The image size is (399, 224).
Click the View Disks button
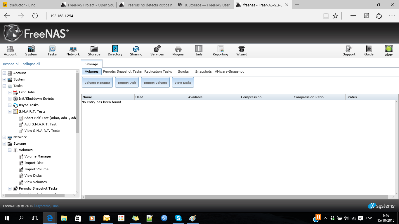pyautogui.click(x=183, y=83)
